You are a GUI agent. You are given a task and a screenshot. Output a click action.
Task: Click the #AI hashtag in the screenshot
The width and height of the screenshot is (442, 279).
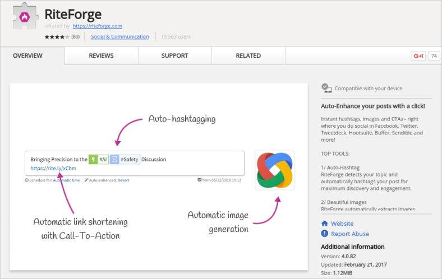[x=103, y=159]
